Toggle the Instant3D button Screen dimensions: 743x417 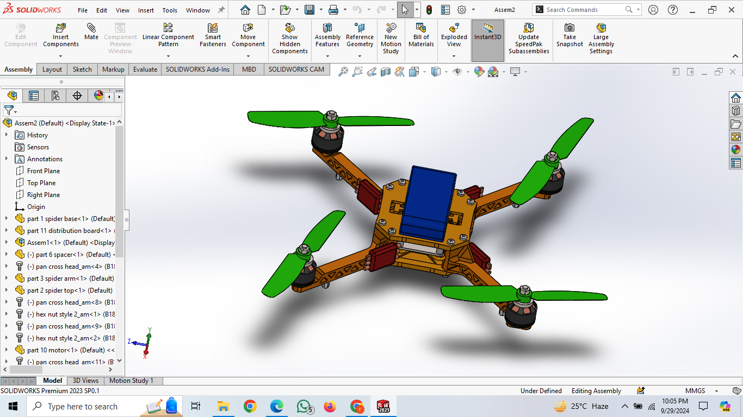(488, 41)
